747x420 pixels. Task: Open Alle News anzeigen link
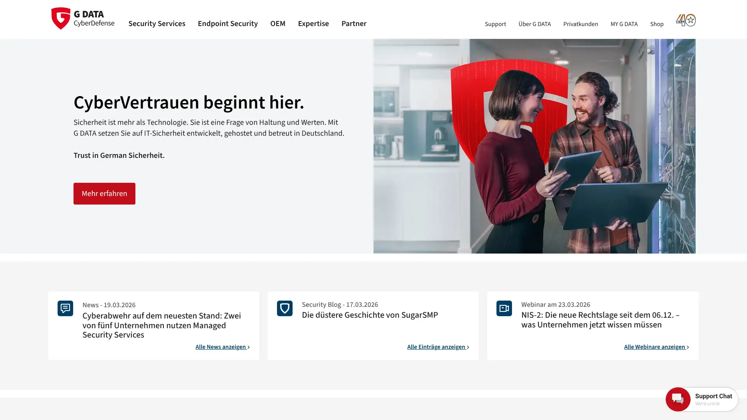[223, 347]
